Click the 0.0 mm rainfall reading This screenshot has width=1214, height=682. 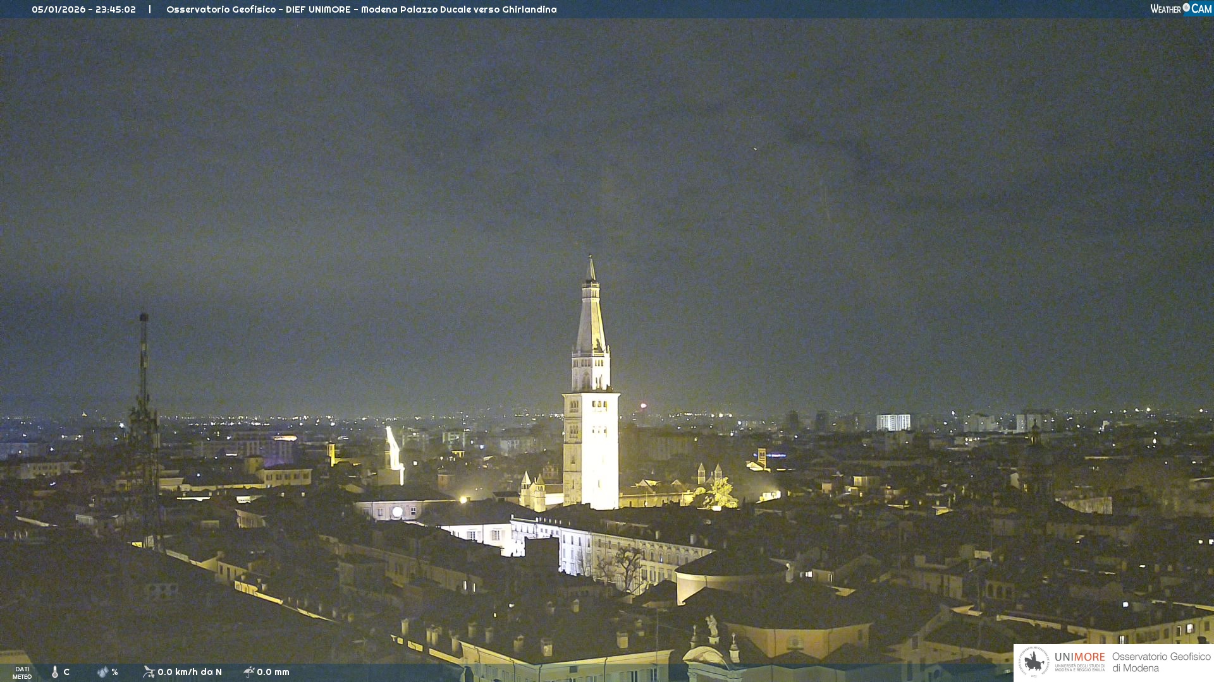pos(273,672)
